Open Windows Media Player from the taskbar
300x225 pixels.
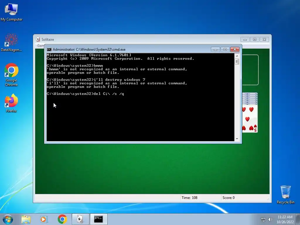(44, 219)
